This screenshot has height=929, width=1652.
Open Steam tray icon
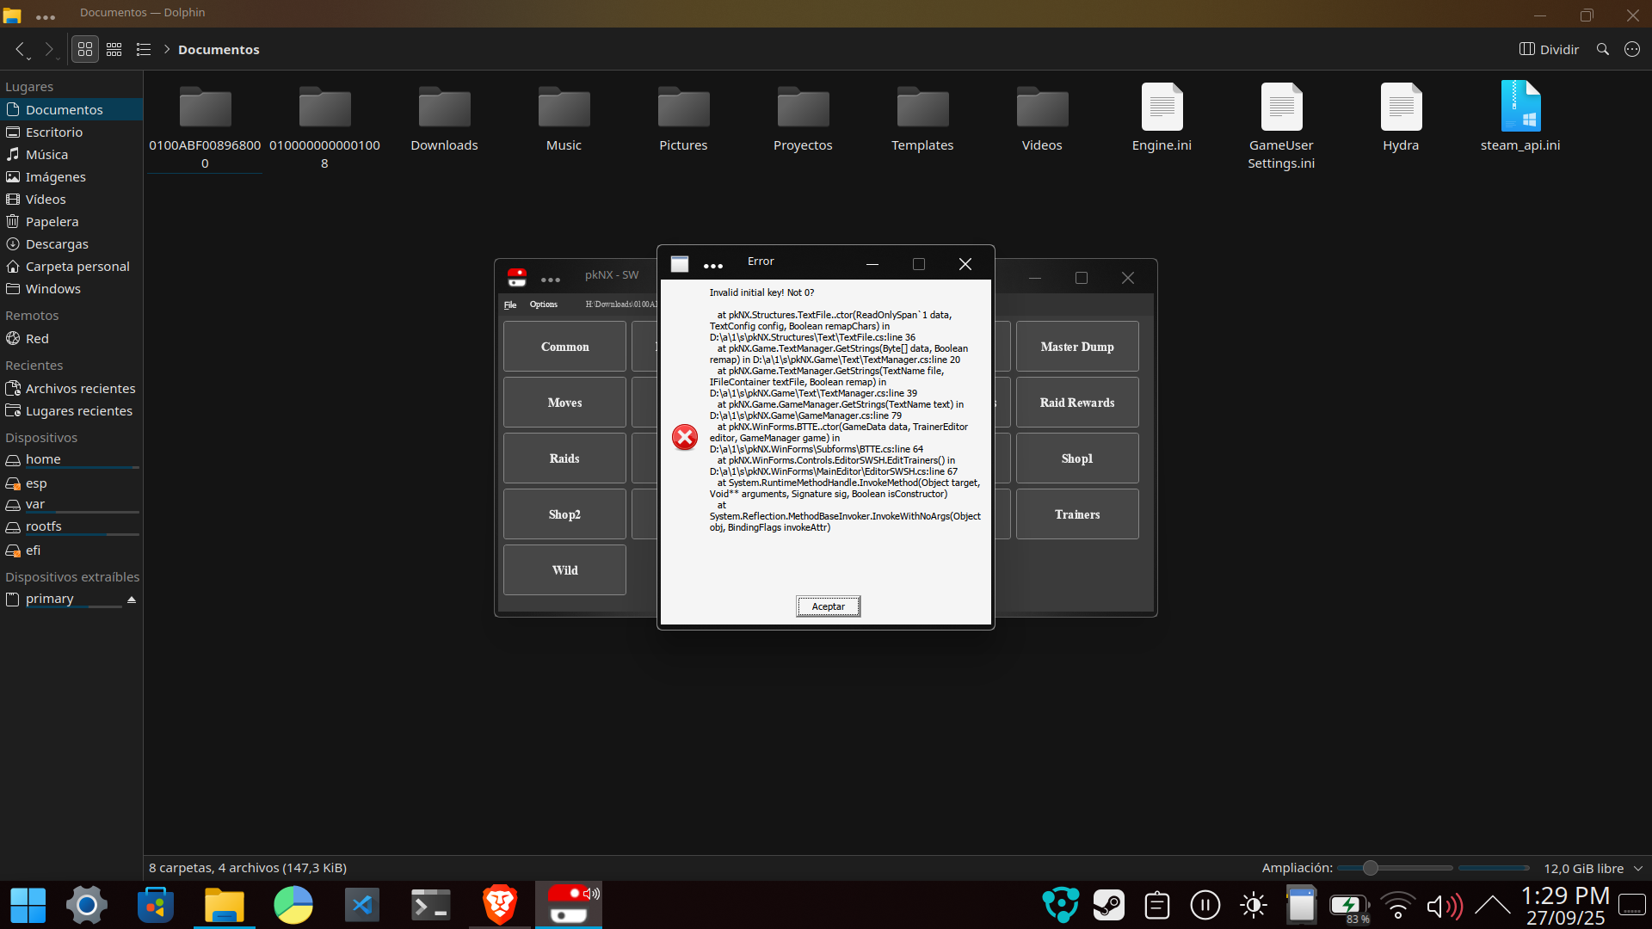(1108, 905)
